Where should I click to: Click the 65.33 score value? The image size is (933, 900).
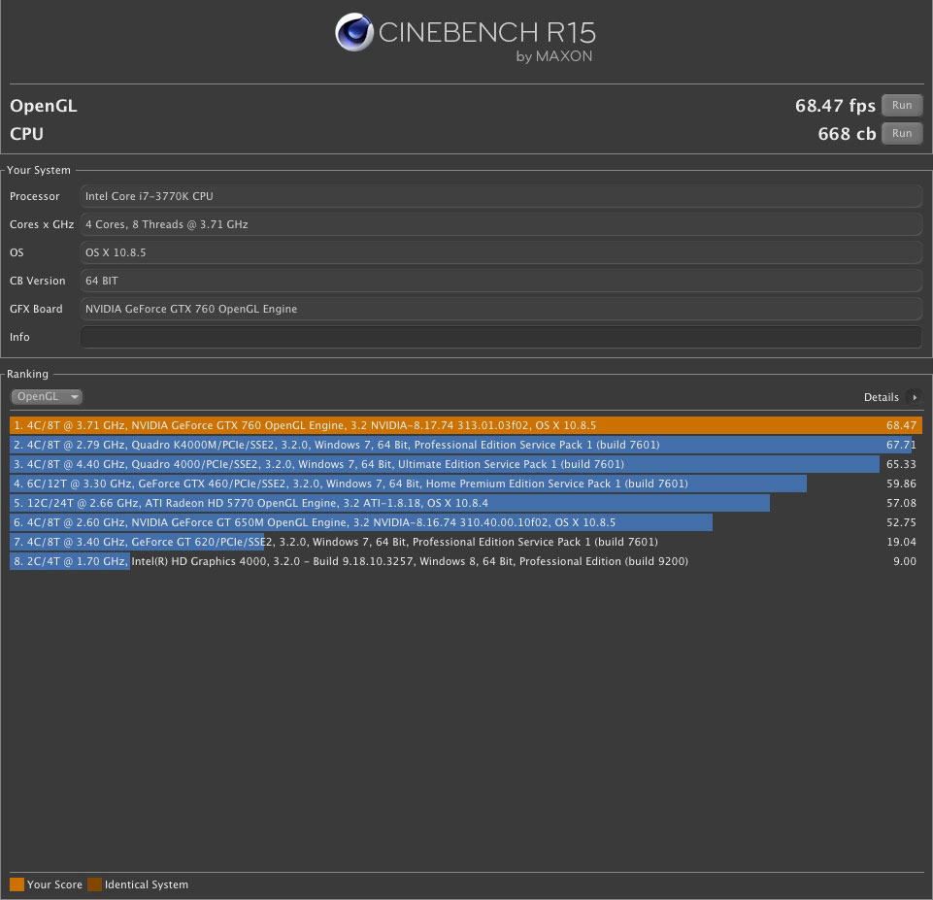(901, 464)
